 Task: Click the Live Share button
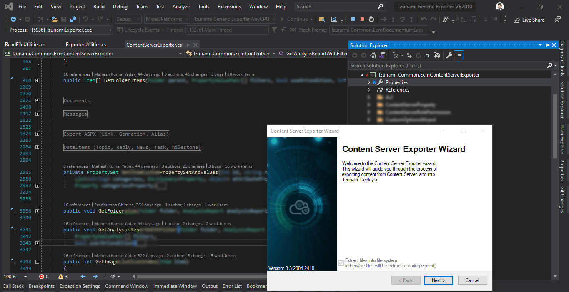tap(529, 20)
